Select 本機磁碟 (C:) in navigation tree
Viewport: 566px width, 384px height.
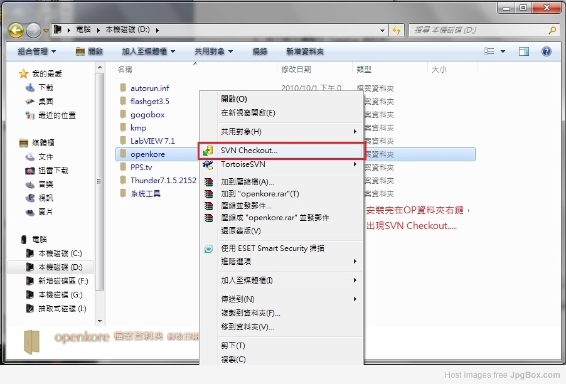(60, 253)
